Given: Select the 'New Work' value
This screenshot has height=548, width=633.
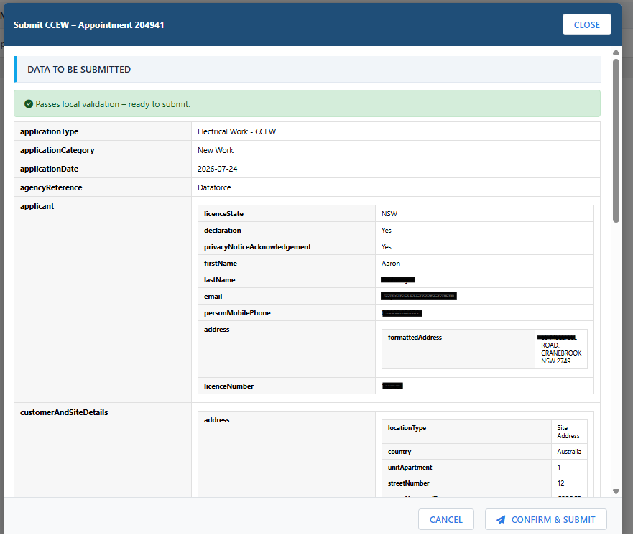Looking at the screenshot, I should 216,150.
